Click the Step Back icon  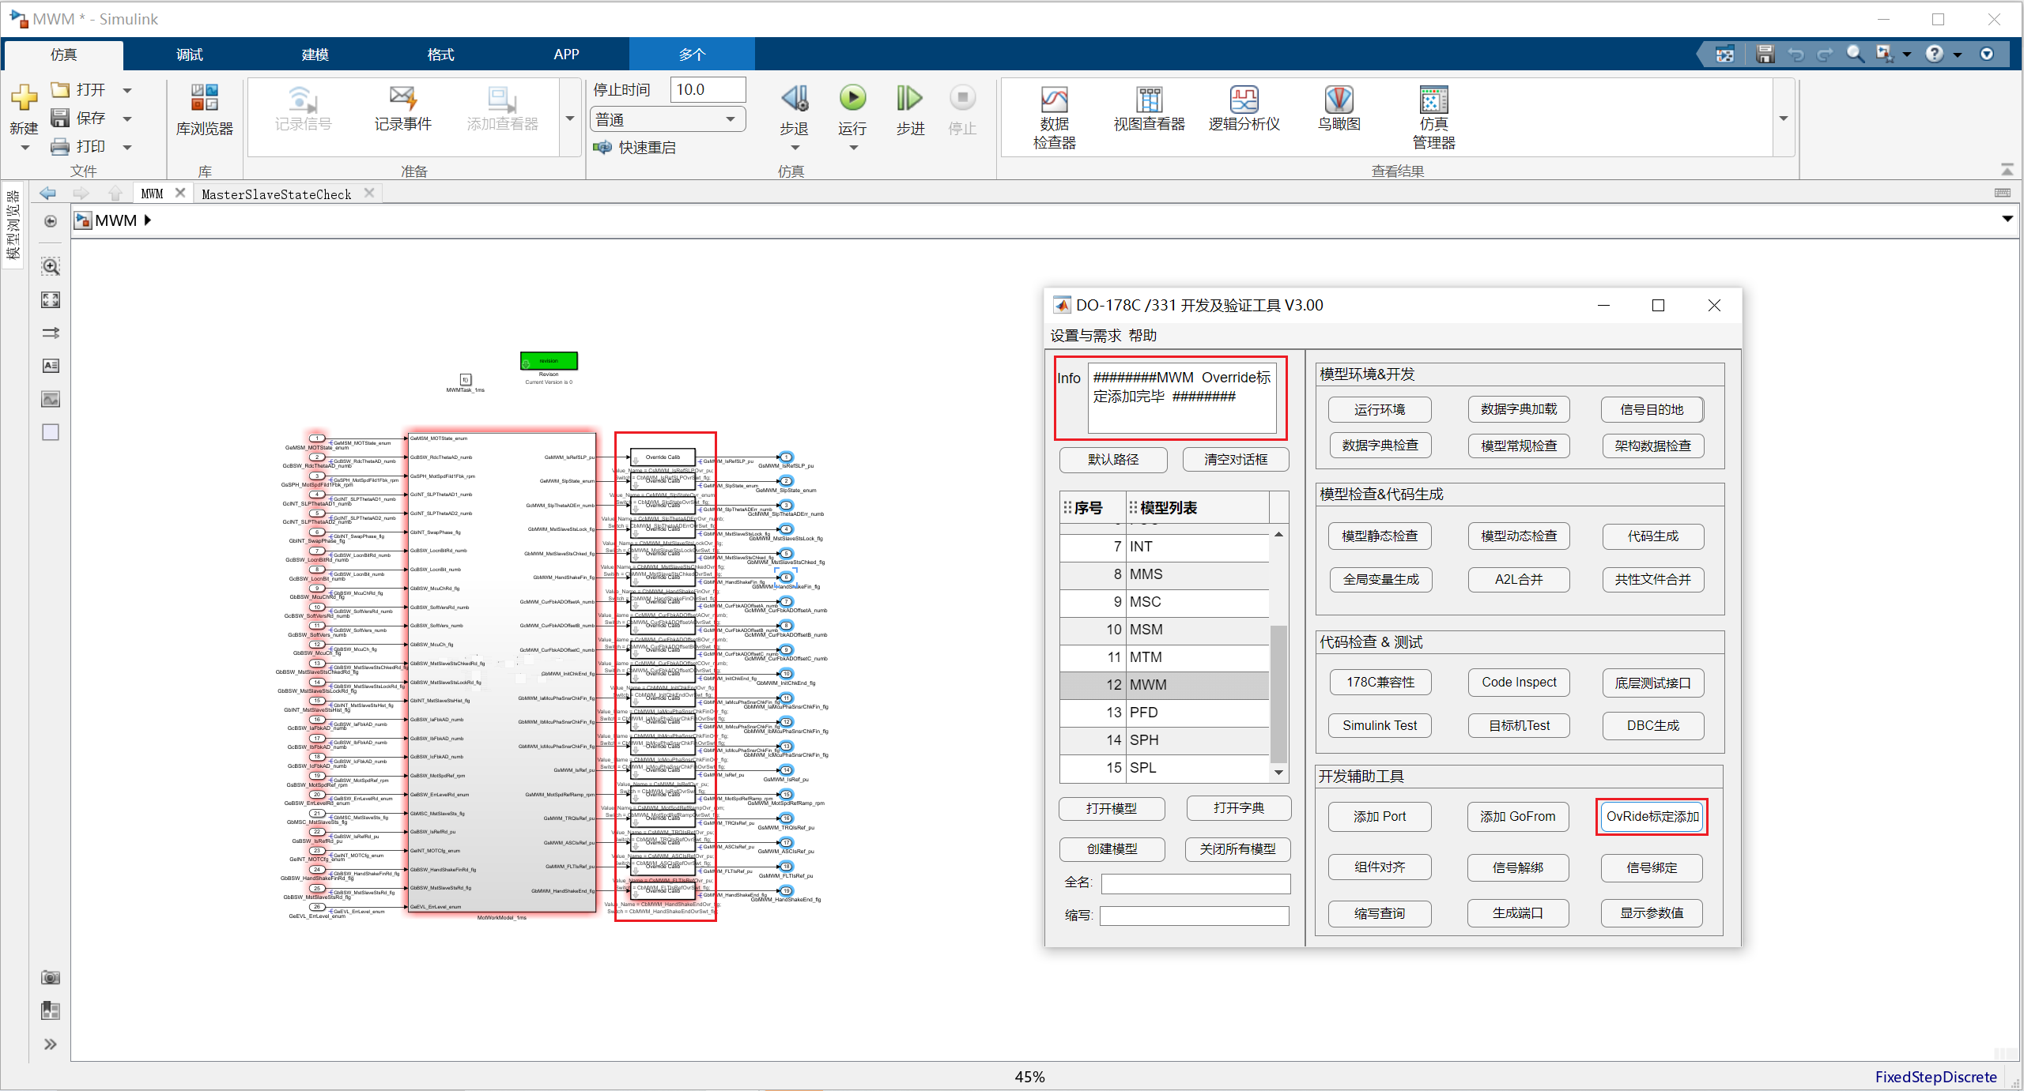pyautogui.click(x=795, y=98)
